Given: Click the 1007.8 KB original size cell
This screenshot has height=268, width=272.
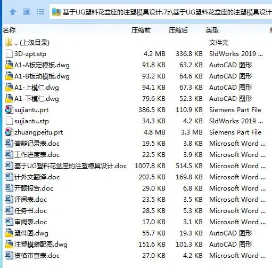Looking at the screenshot, I should click(x=150, y=166).
